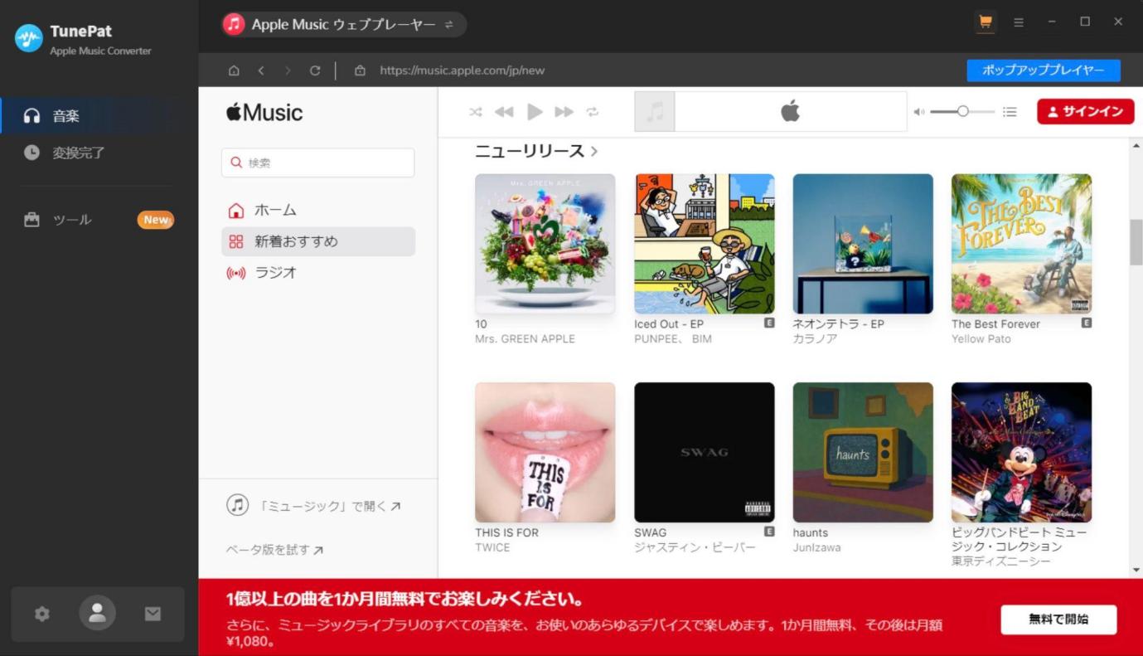Image resolution: width=1143 pixels, height=656 pixels.
Task: Mute using the volume speaker icon
Action: pyautogui.click(x=919, y=112)
